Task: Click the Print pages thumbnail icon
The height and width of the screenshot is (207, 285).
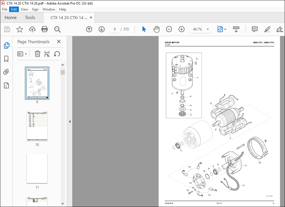Action: pos(47,54)
